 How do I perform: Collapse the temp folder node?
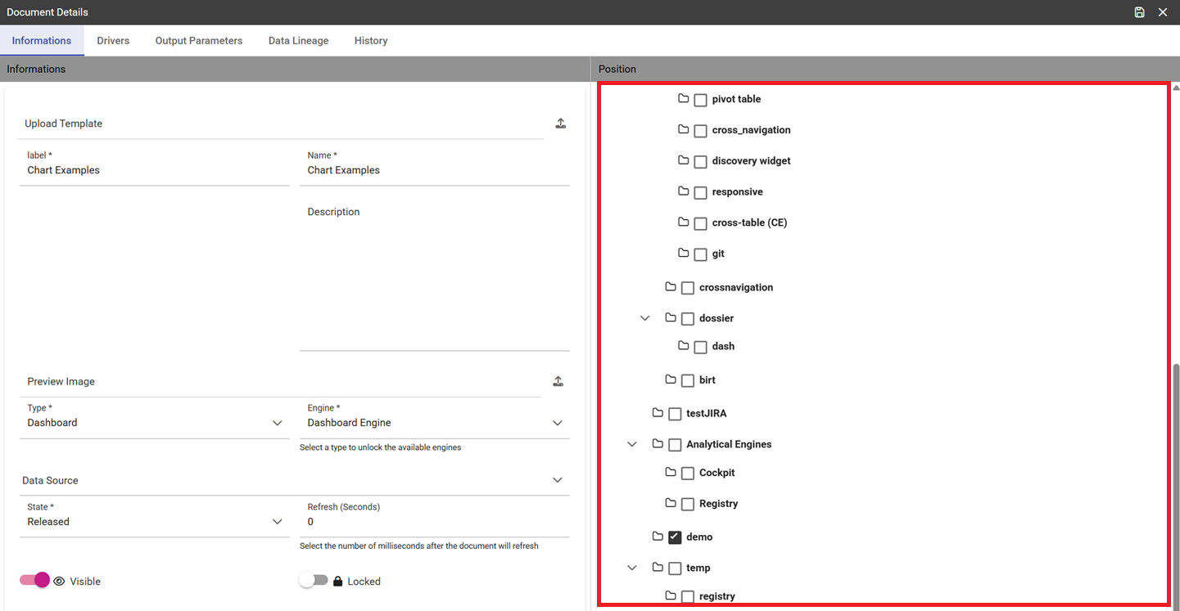click(x=632, y=568)
